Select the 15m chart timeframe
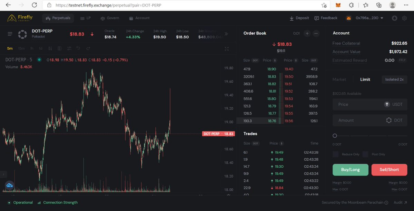414x211 pixels. pyautogui.click(x=21, y=49)
